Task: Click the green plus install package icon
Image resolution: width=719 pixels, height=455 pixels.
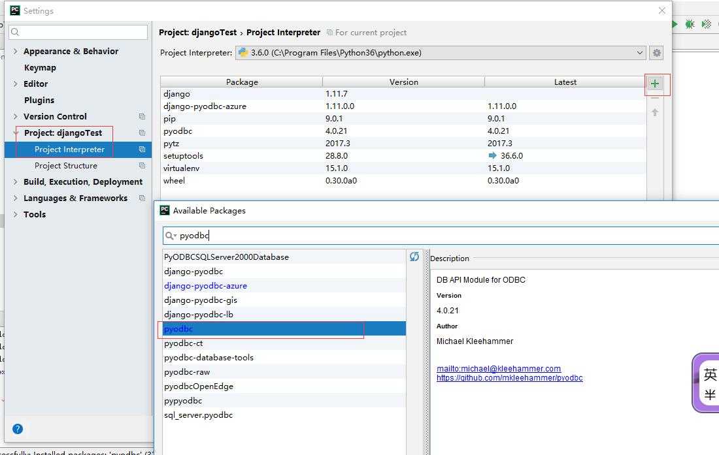Action: point(655,84)
